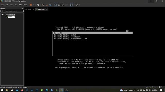
Task: Click the revert to snapshot icon
Action: point(47,5)
